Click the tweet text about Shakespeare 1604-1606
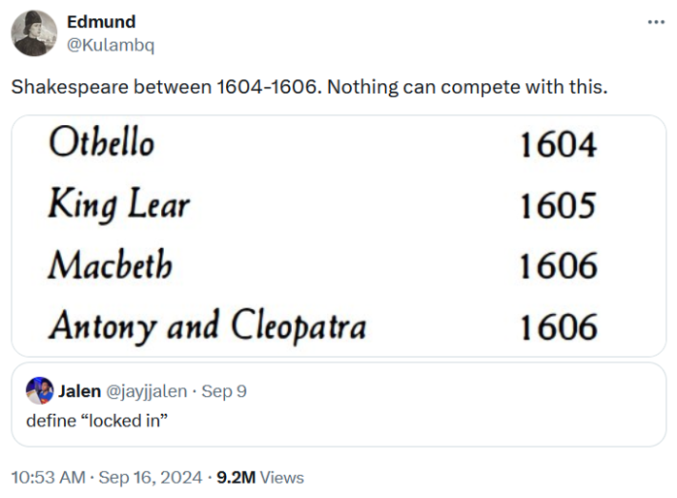The image size is (677, 498). (x=308, y=87)
